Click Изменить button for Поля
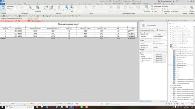Screen dimensions: 195x109 pos(159,54)
